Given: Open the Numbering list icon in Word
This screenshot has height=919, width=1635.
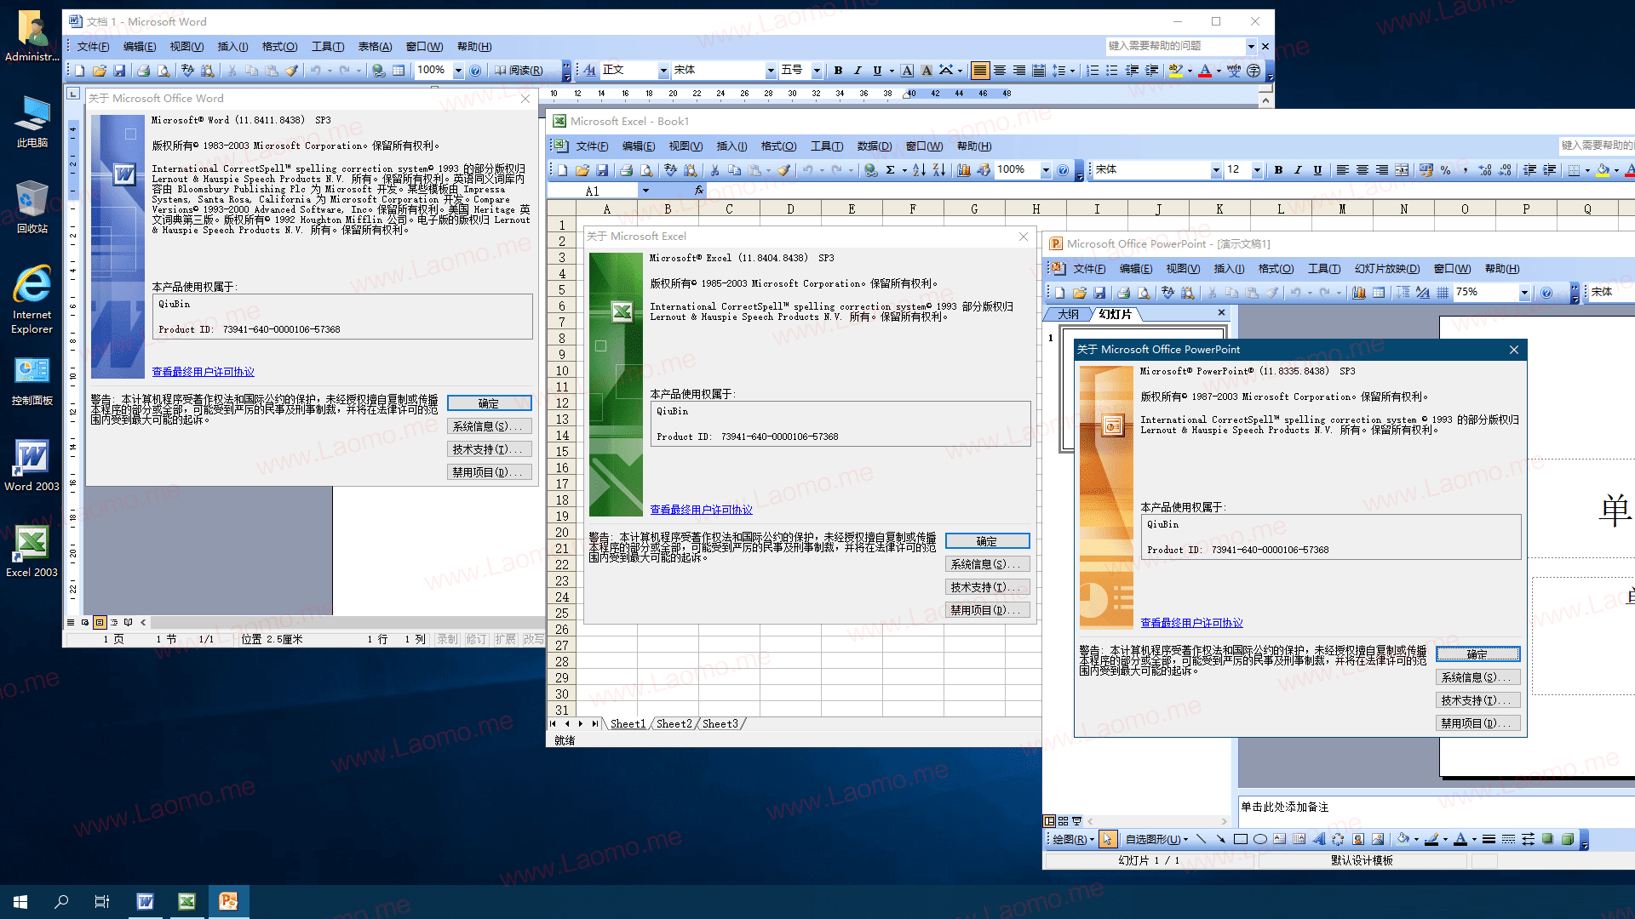Looking at the screenshot, I should (x=1093, y=71).
